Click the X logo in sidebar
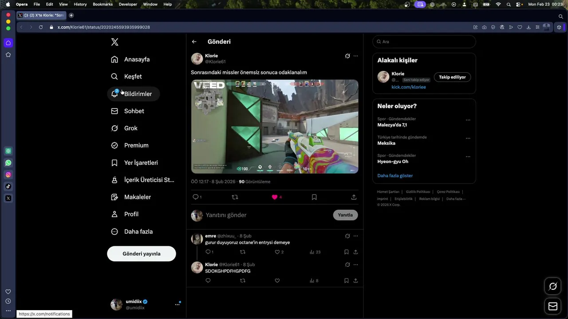Viewport: 568px width, 319px height. (x=114, y=42)
